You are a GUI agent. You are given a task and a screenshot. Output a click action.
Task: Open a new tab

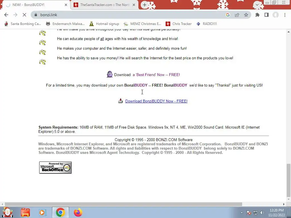pyautogui.click(x=145, y=5)
